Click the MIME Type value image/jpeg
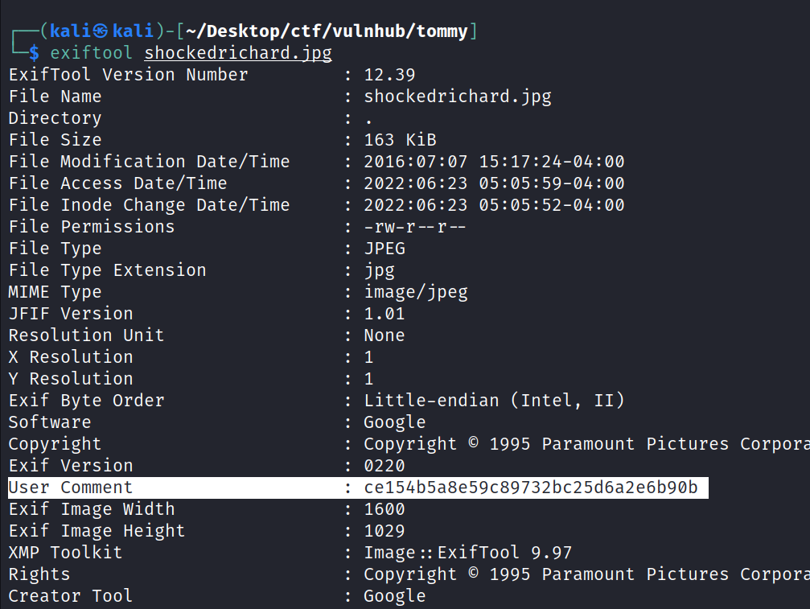 tap(415, 292)
